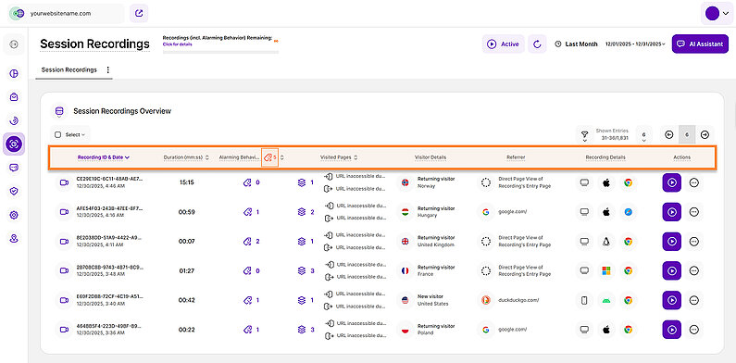Sort by the tags column header icon
The height and width of the screenshot is (363, 736).
[270, 157]
